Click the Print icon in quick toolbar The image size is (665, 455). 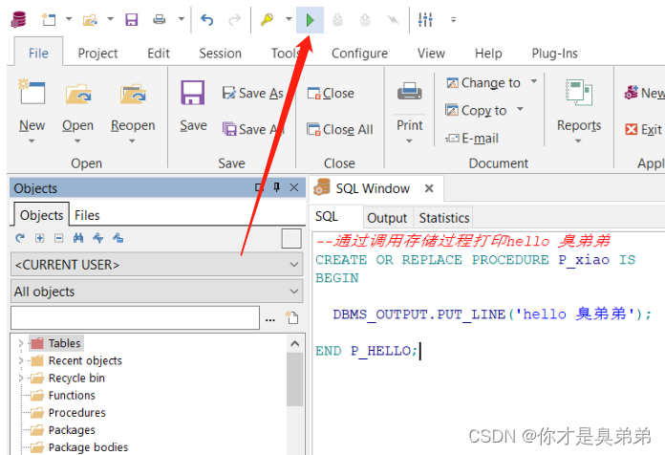coord(160,19)
